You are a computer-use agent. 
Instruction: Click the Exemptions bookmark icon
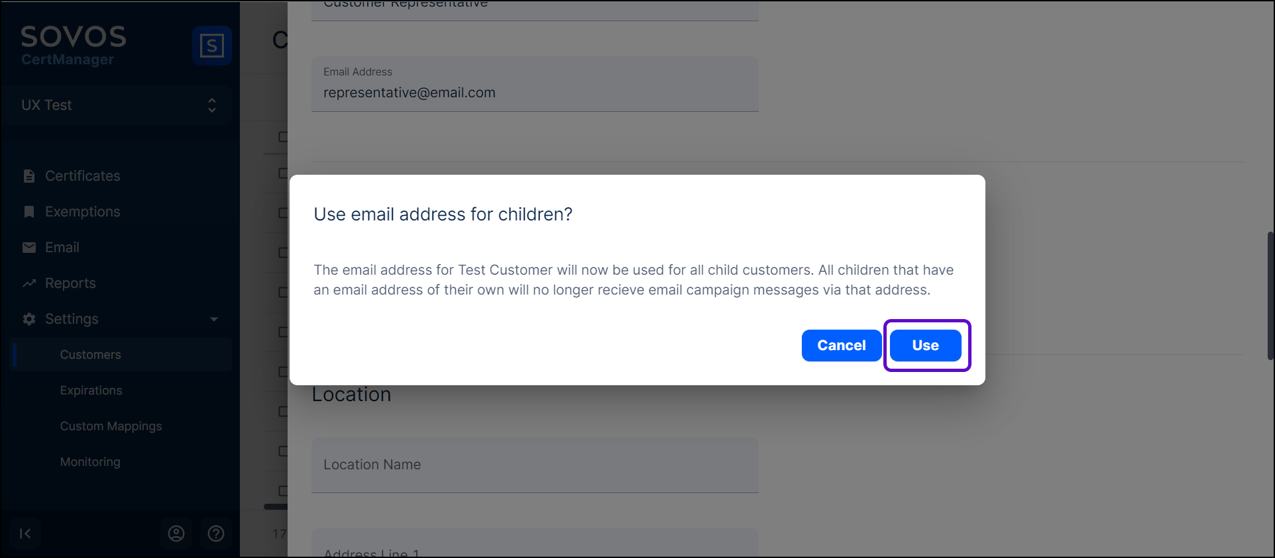coord(29,212)
